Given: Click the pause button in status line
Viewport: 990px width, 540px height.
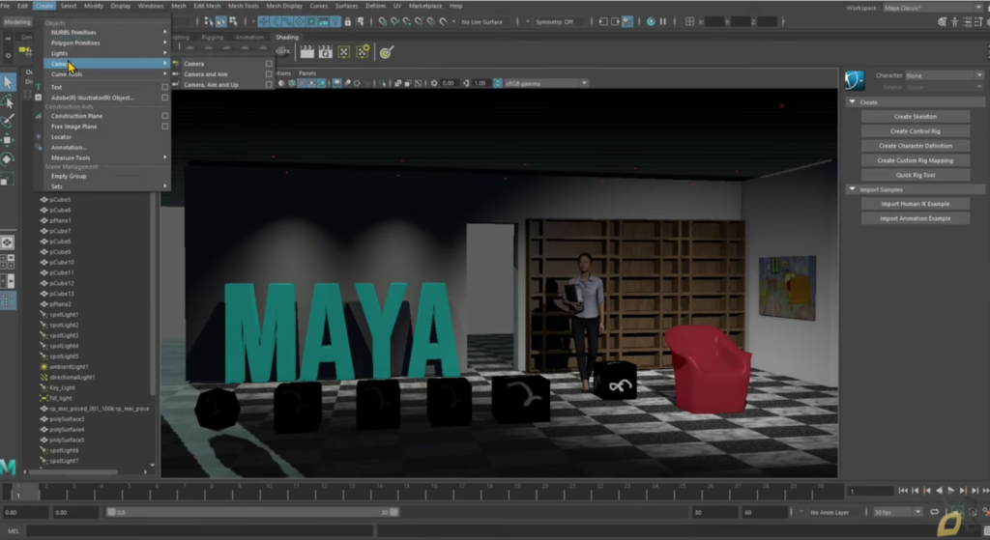Looking at the screenshot, I should [x=663, y=21].
